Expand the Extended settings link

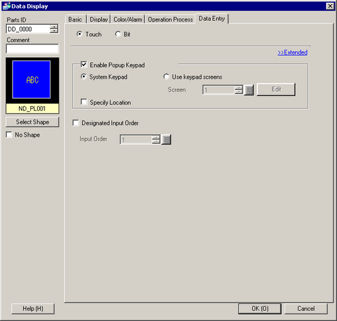(293, 52)
